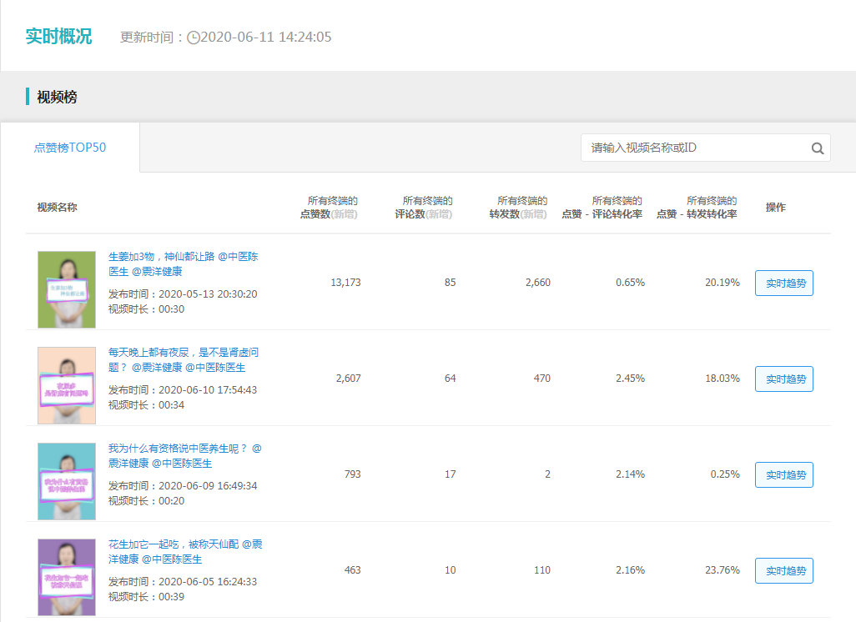
Task: Open the 每天晚上都有夜尿 video title link
Action: pyautogui.click(x=184, y=359)
